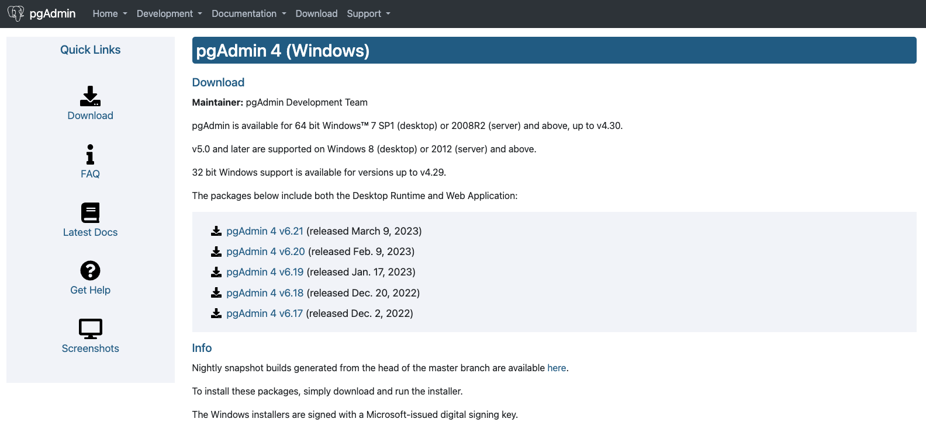Follow the 'here' nightly snapshot builds link
This screenshot has height=429, width=926.
point(557,368)
